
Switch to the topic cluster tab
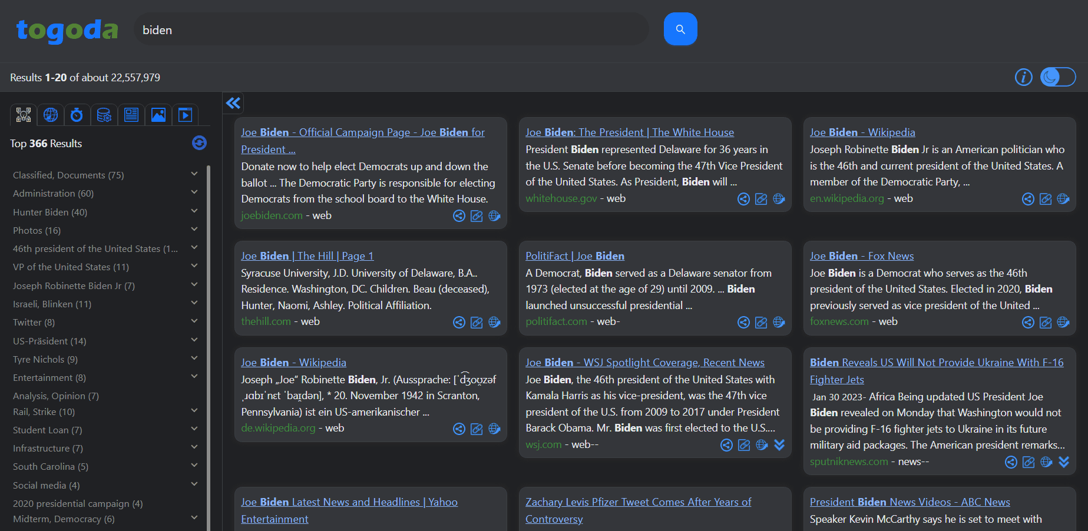click(x=23, y=115)
